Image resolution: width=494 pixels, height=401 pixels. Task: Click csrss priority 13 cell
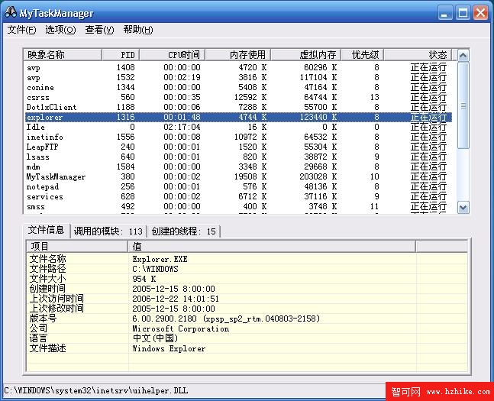pyautogui.click(x=375, y=97)
